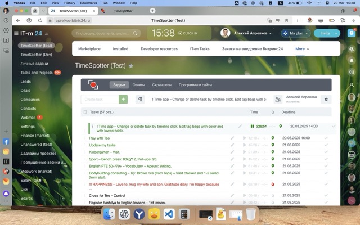This screenshot has width=360, height=225.
Task: Toggle the bookmark icon beside Tasks (57 pcs.)
Action: (85, 112)
